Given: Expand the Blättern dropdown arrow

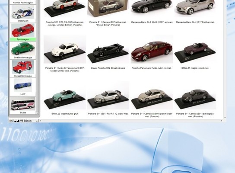Looking at the screenshot, I should click(x=37, y=121).
